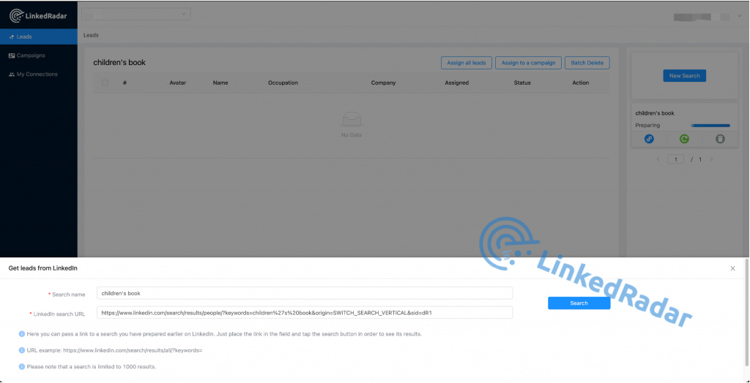Click the blue Search button in dialog
The height and width of the screenshot is (383, 750).
(579, 303)
